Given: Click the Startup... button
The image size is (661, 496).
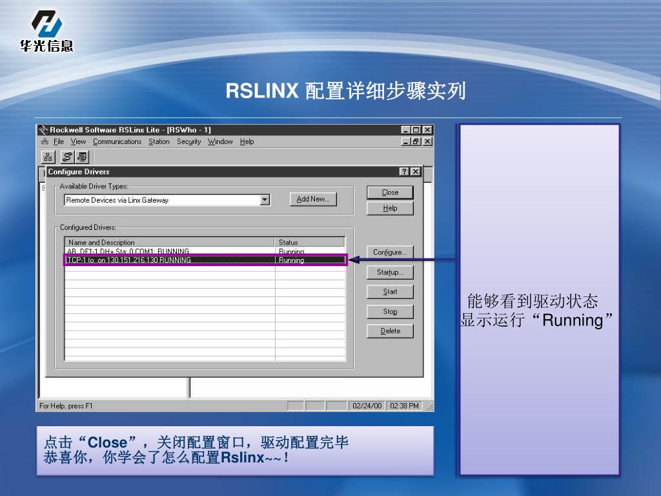Looking at the screenshot, I should (x=390, y=272).
